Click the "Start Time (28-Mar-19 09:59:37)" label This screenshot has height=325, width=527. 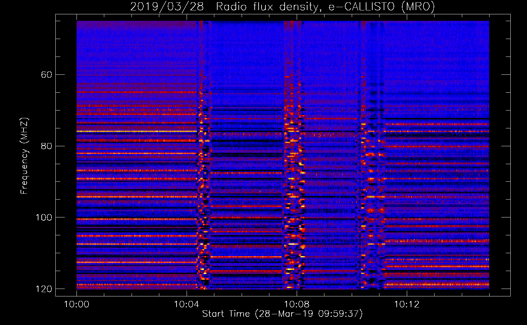click(282, 314)
